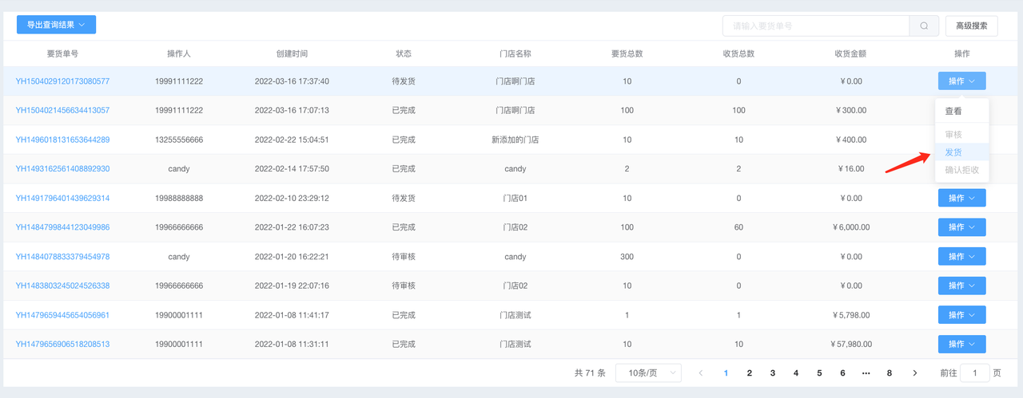Click the 前往 page number input box
This screenshot has width=1023, height=398.
pyautogui.click(x=974, y=373)
